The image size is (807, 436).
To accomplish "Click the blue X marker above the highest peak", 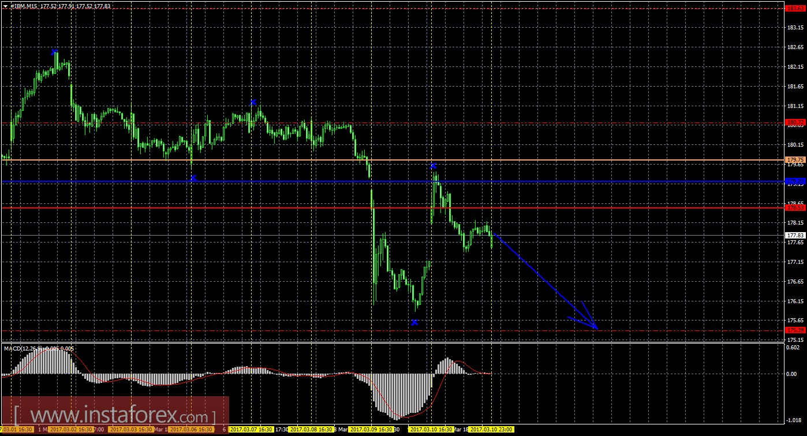I will tap(55, 52).
